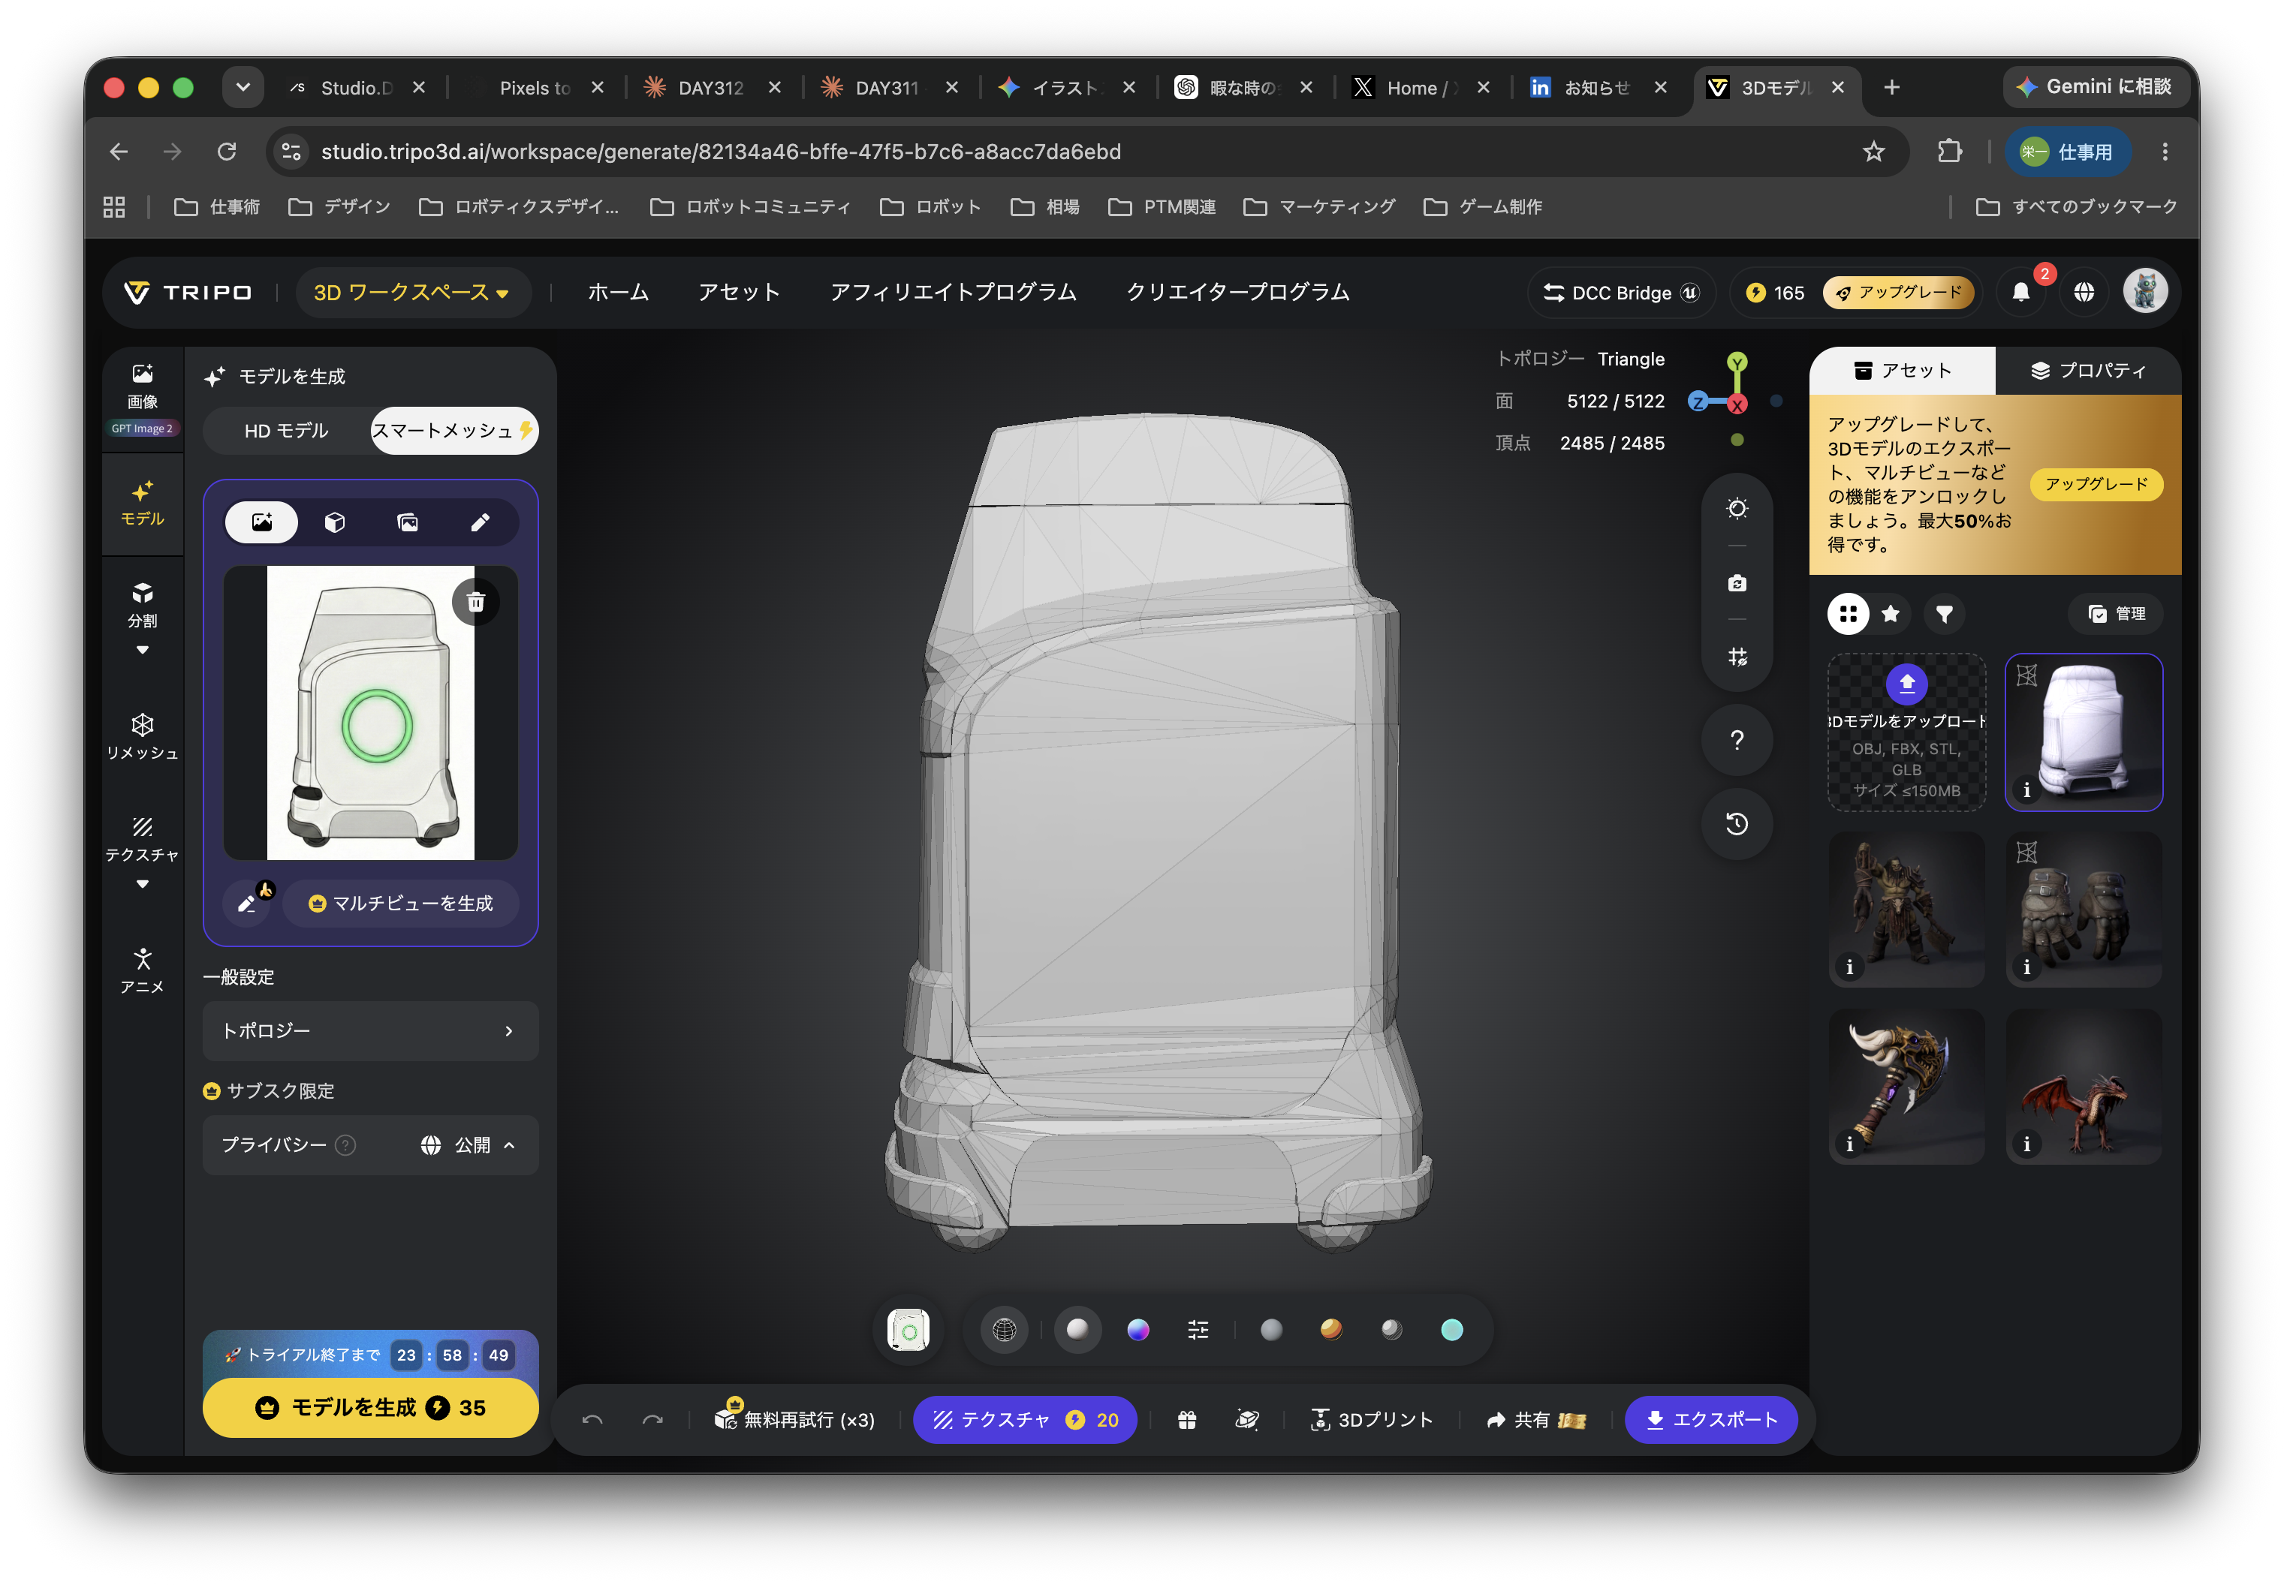Open the notifications bell
This screenshot has width=2284, height=1585.
click(2020, 292)
